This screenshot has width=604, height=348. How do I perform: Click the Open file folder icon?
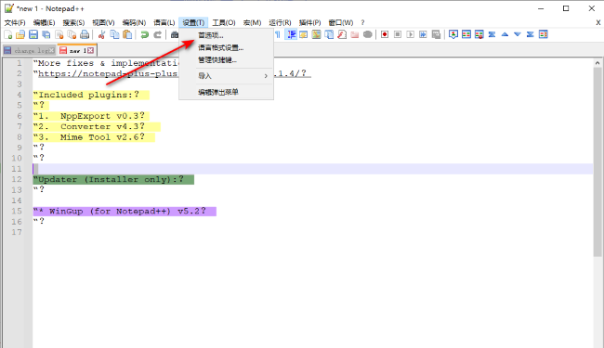click(20, 34)
